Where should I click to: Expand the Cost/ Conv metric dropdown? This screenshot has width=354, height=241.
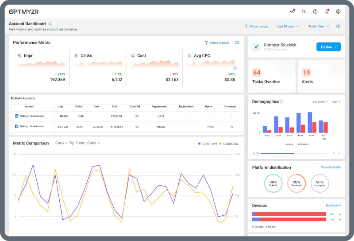[x=88, y=143]
